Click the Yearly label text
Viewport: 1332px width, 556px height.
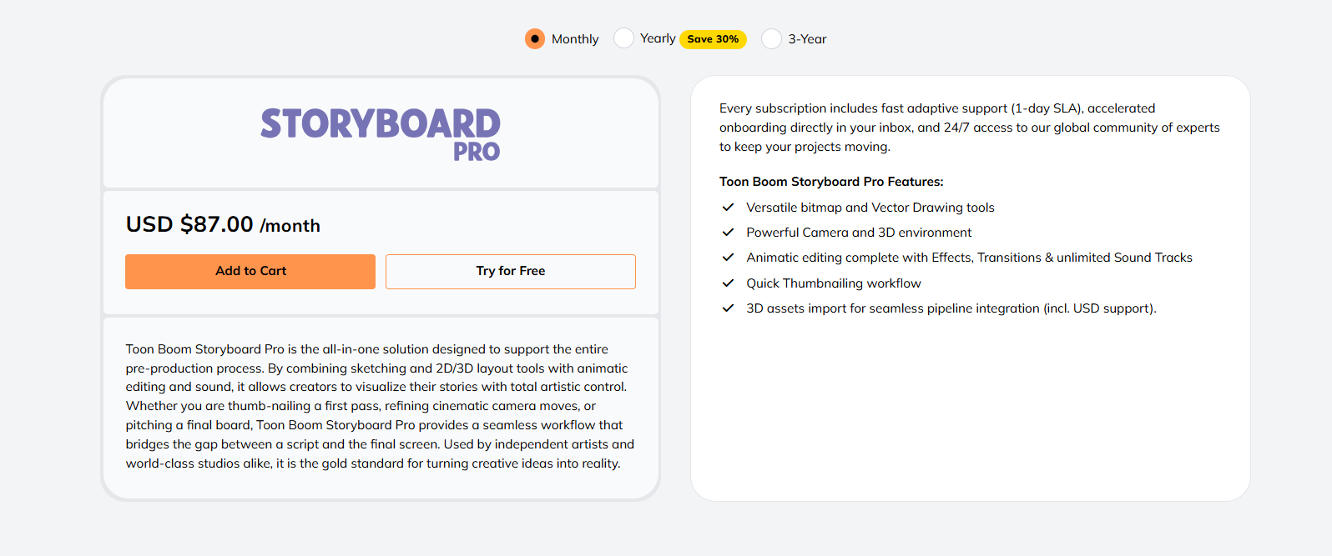pos(658,38)
